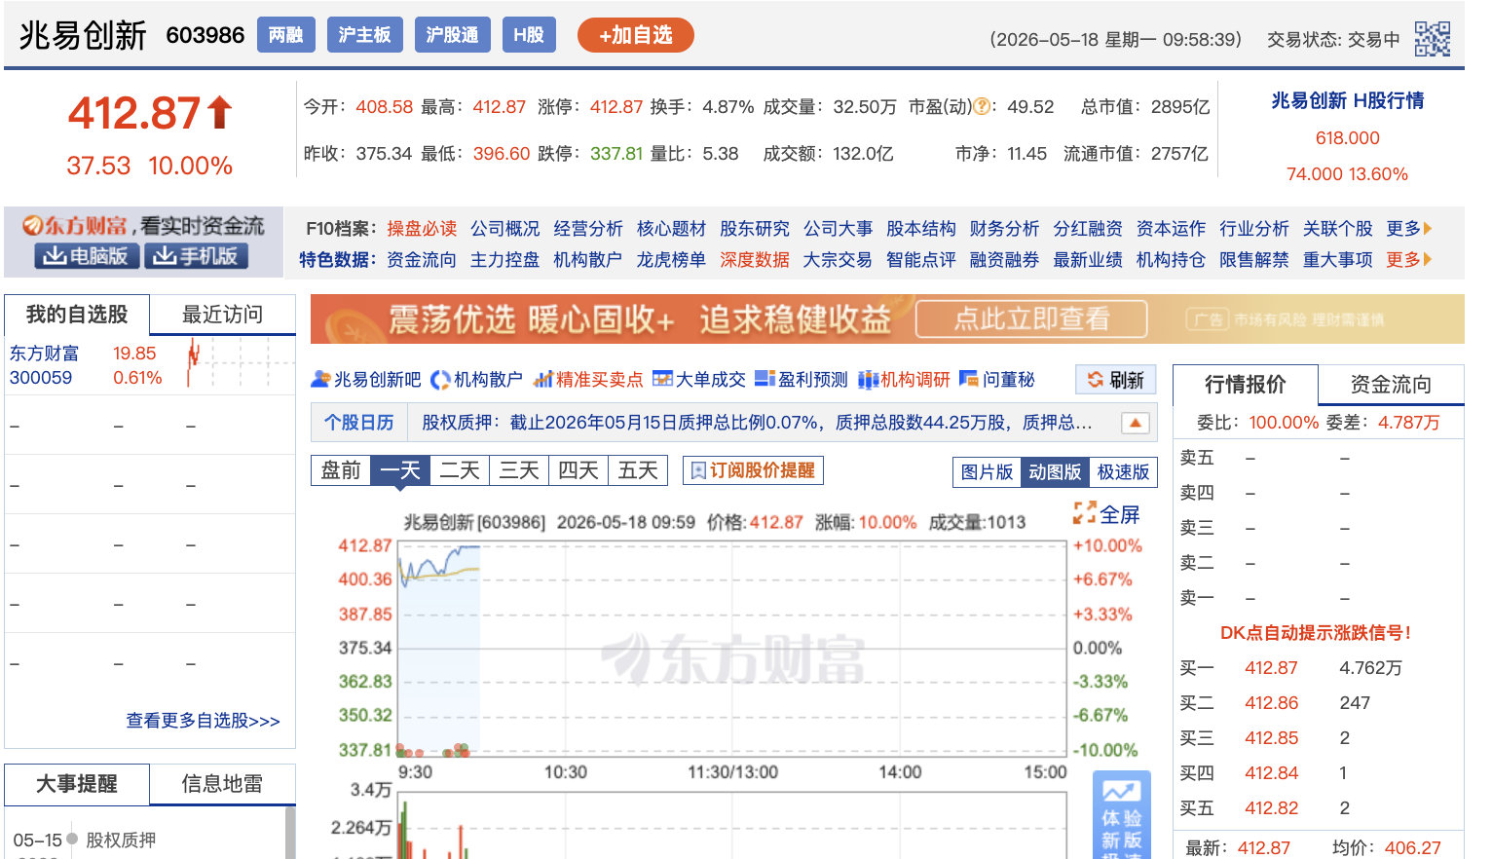Select 二天 chart period
1492x859 pixels.
pyautogui.click(x=460, y=470)
